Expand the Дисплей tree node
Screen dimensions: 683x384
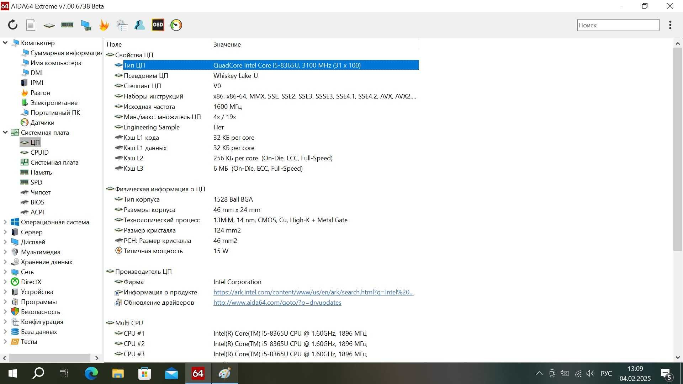(x=5, y=242)
